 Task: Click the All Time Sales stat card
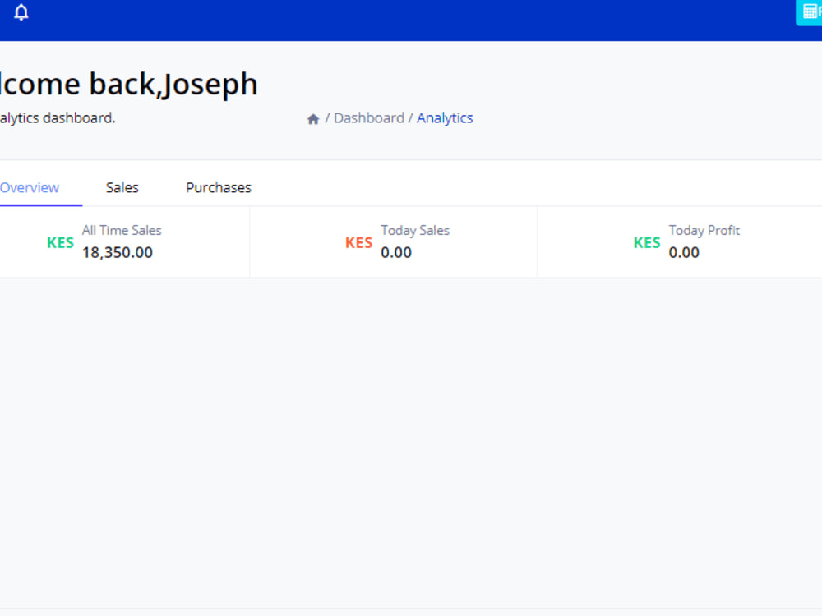click(x=123, y=241)
